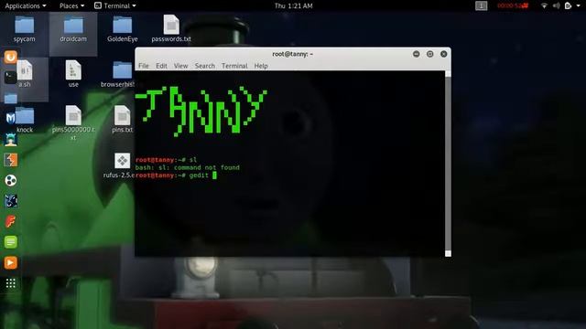Launch the orange browser icon in dock

(10, 57)
